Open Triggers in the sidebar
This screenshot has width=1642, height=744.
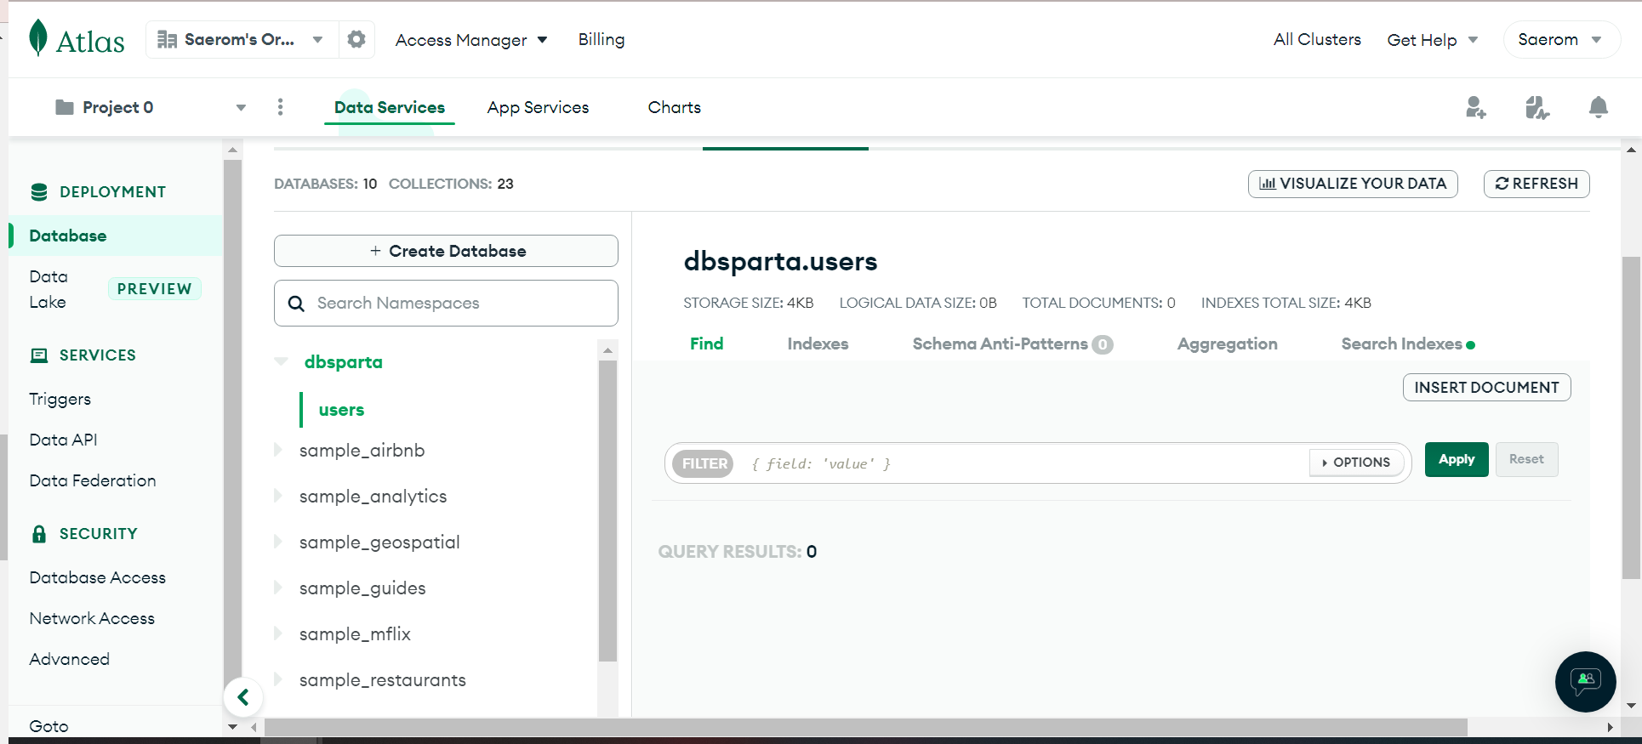tap(60, 399)
